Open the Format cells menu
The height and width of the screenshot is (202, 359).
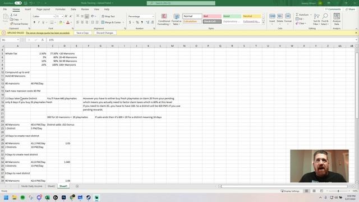point(288,19)
